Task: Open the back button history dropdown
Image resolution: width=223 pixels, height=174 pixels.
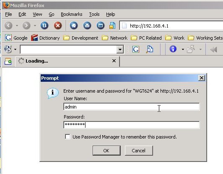Action: 17,25
